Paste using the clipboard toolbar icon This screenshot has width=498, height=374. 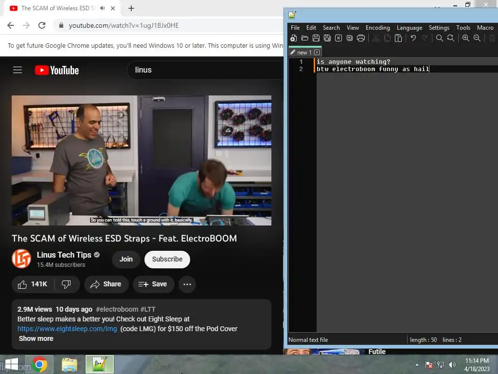click(398, 38)
